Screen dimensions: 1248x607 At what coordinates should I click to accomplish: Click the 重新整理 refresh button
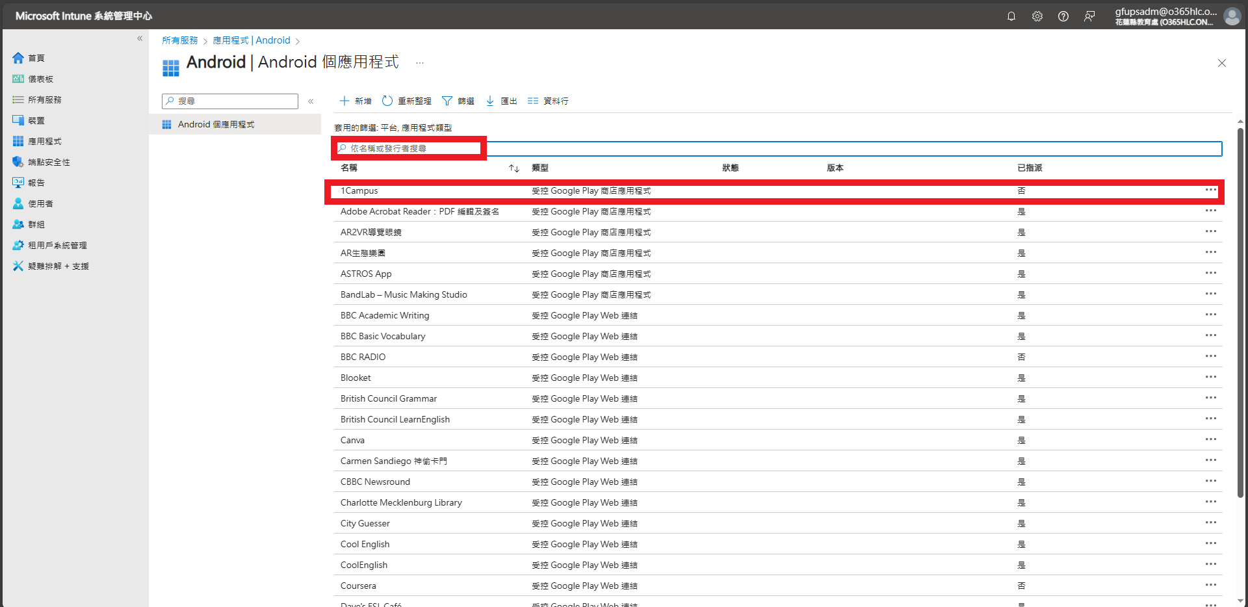click(406, 101)
